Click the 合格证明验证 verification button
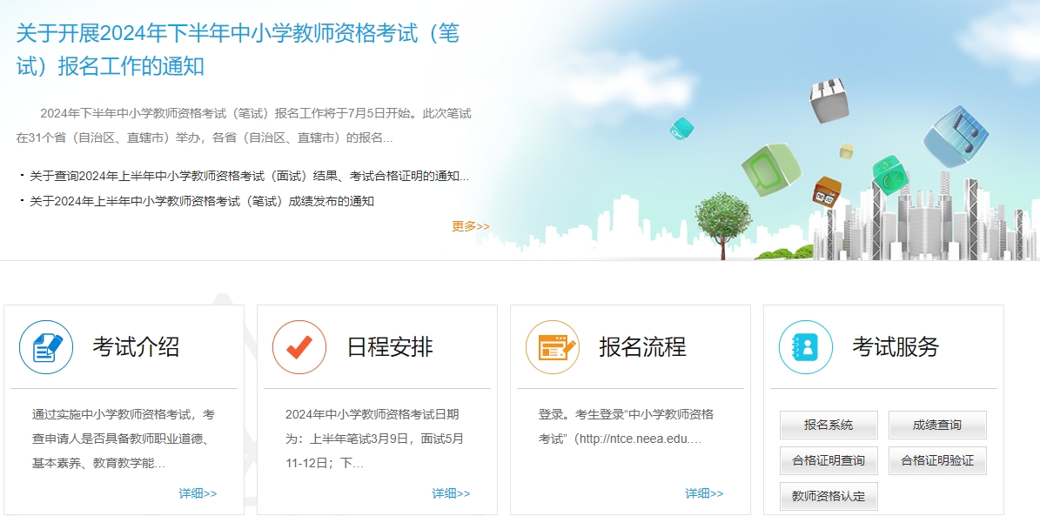 [x=937, y=459]
